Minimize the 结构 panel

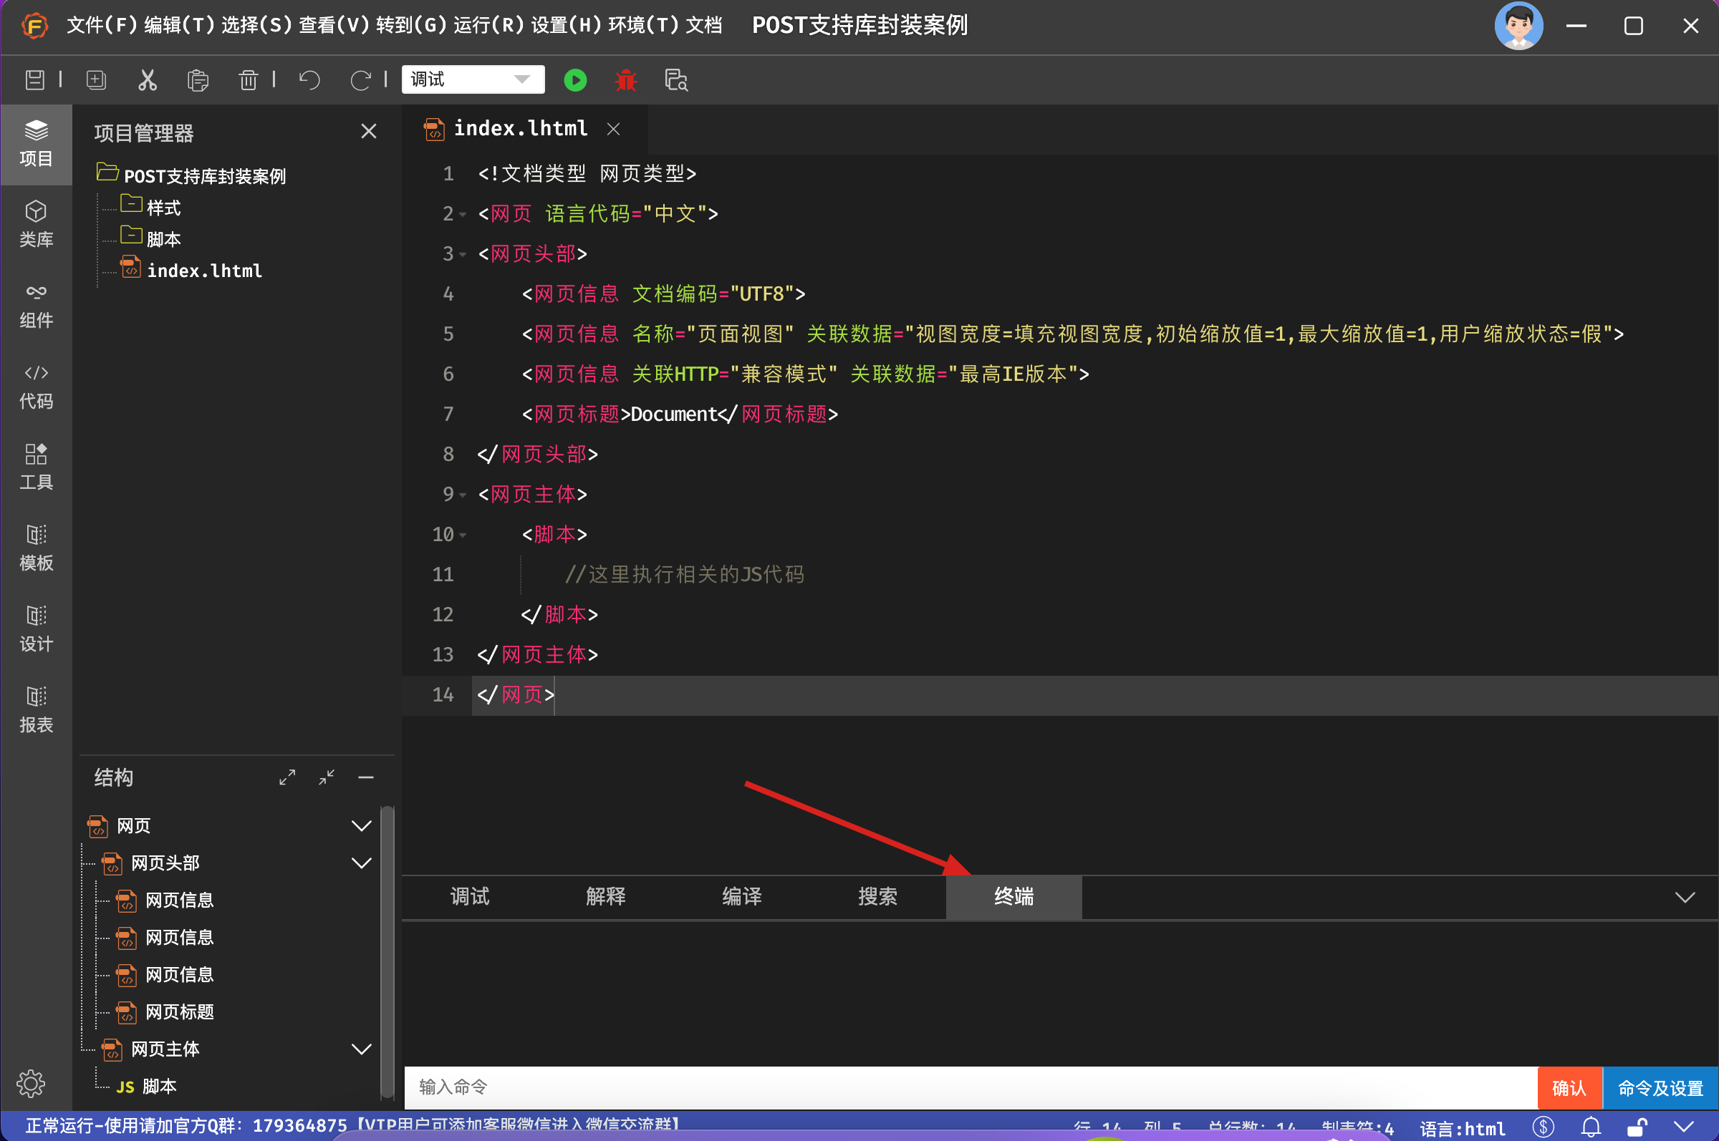coord(366,777)
